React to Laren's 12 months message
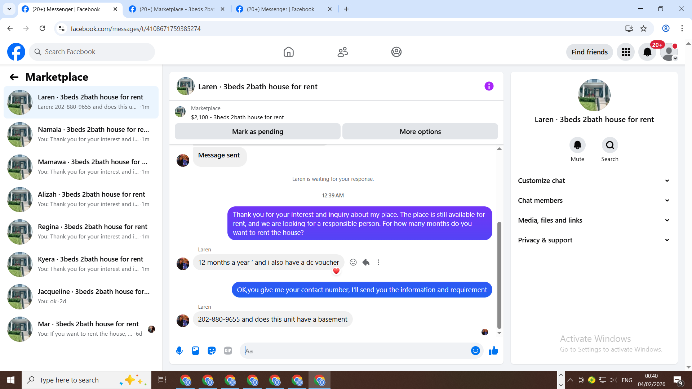This screenshot has height=389, width=692. pyautogui.click(x=353, y=262)
